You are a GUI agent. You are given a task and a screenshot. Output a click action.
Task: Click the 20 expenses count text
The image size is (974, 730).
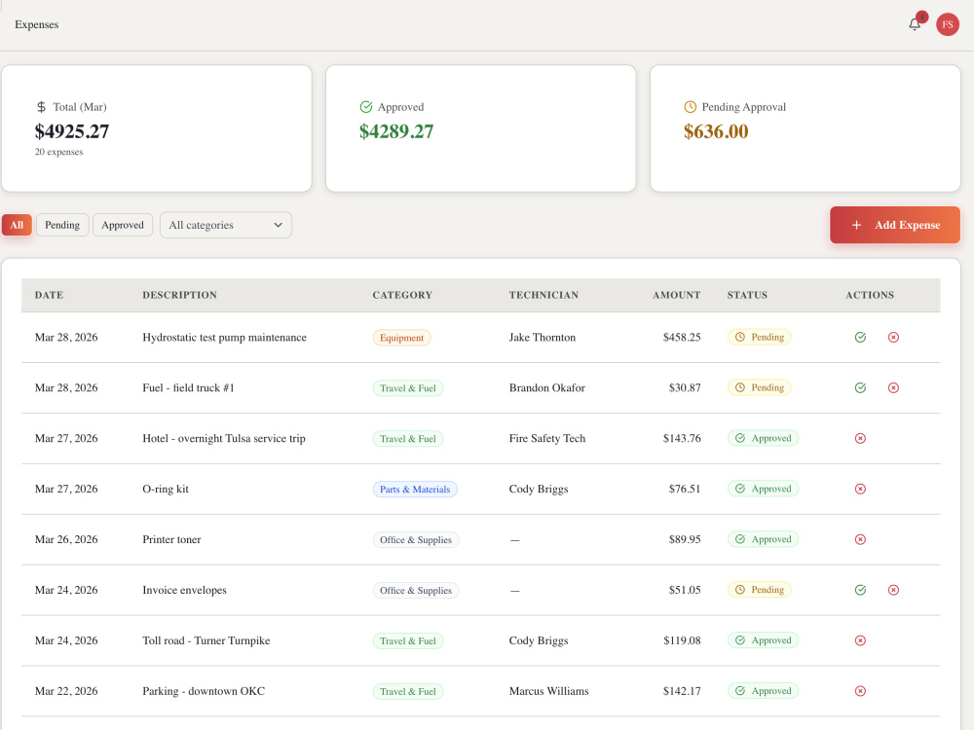click(59, 152)
